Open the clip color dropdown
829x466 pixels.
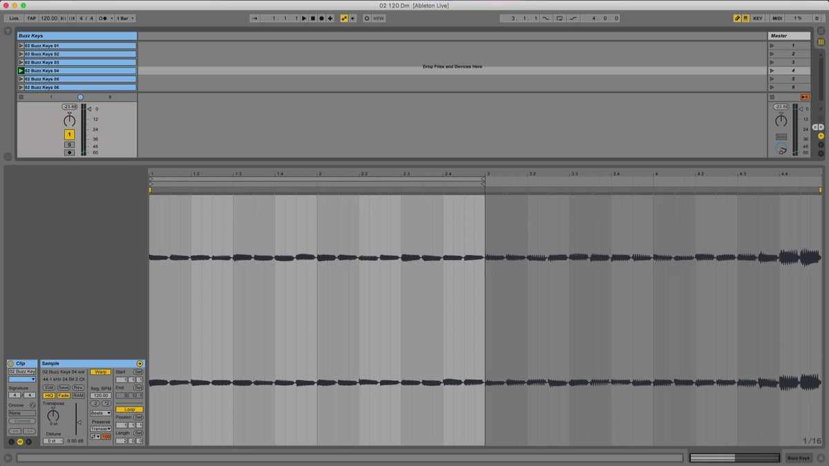tap(22, 379)
